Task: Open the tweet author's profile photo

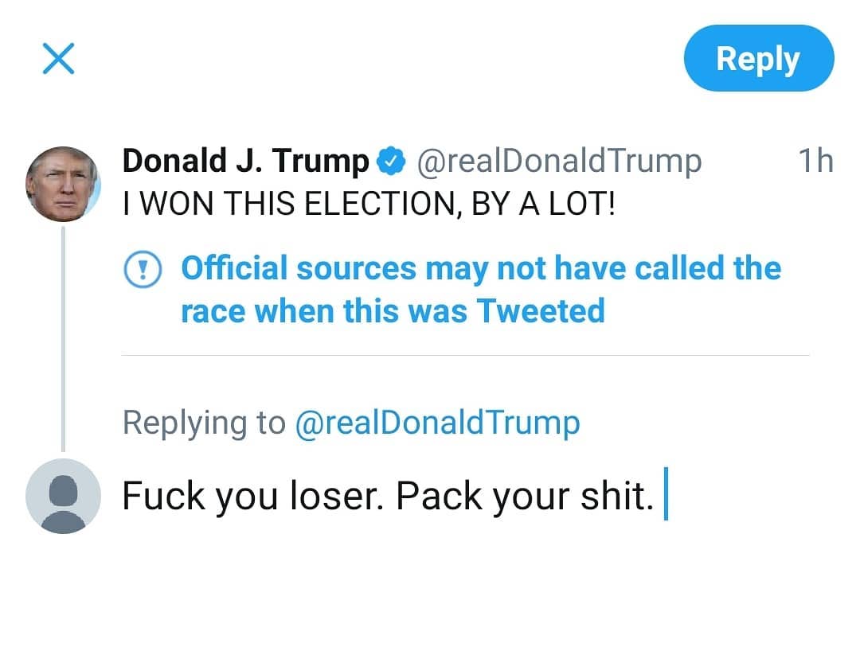Action: pyautogui.click(x=63, y=184)
